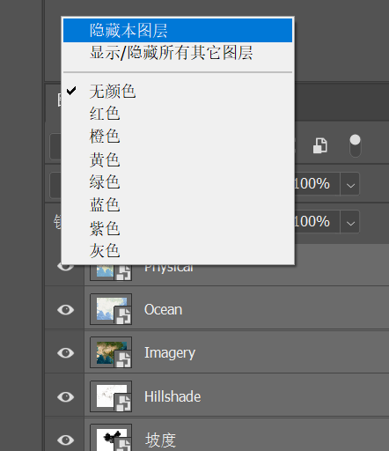Open the opacity 100% dropdown arrow
The height and width of the screenshot is (451, 389).
[350, 184]
